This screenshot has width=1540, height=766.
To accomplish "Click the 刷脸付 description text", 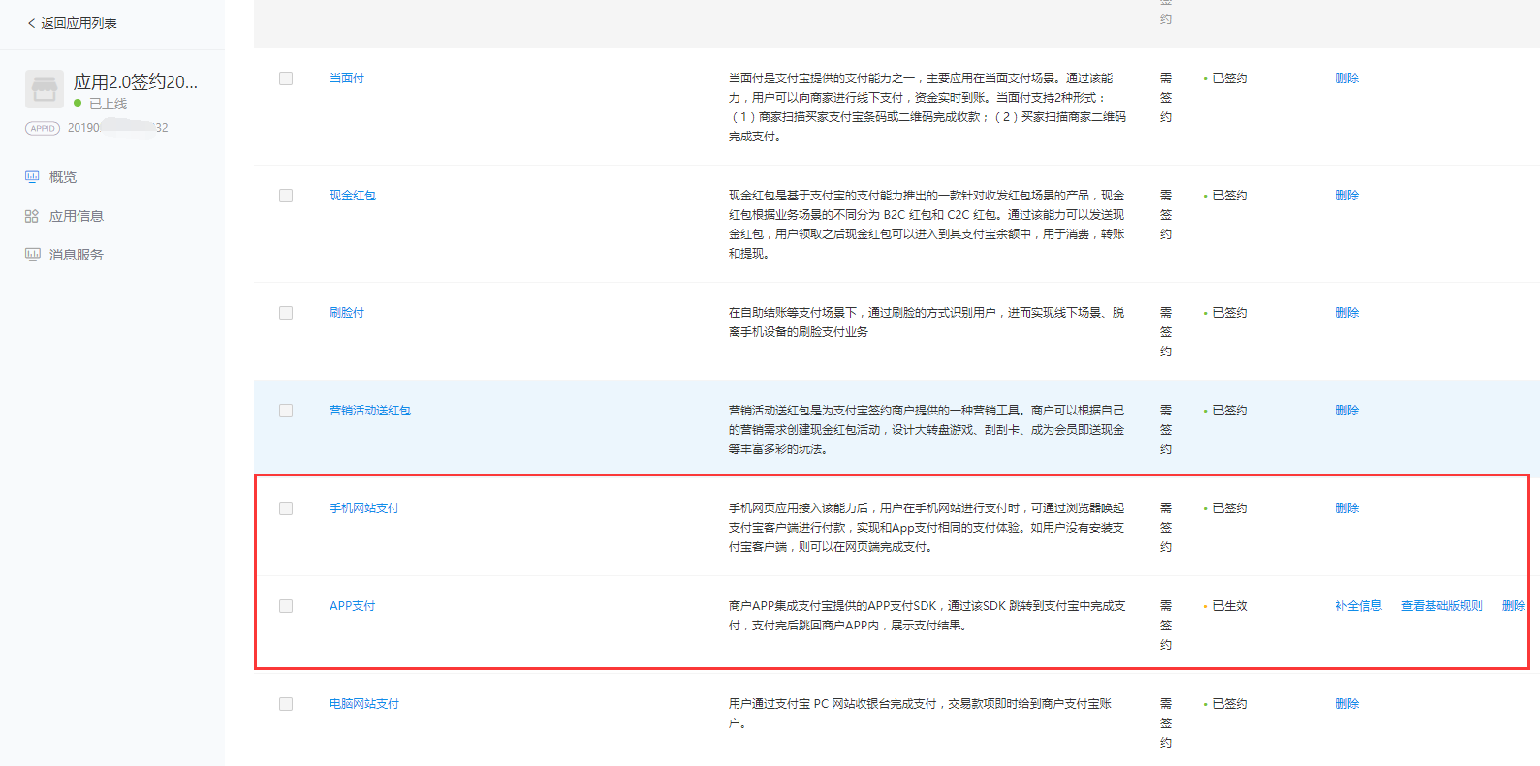I will [x=927, y=322].
